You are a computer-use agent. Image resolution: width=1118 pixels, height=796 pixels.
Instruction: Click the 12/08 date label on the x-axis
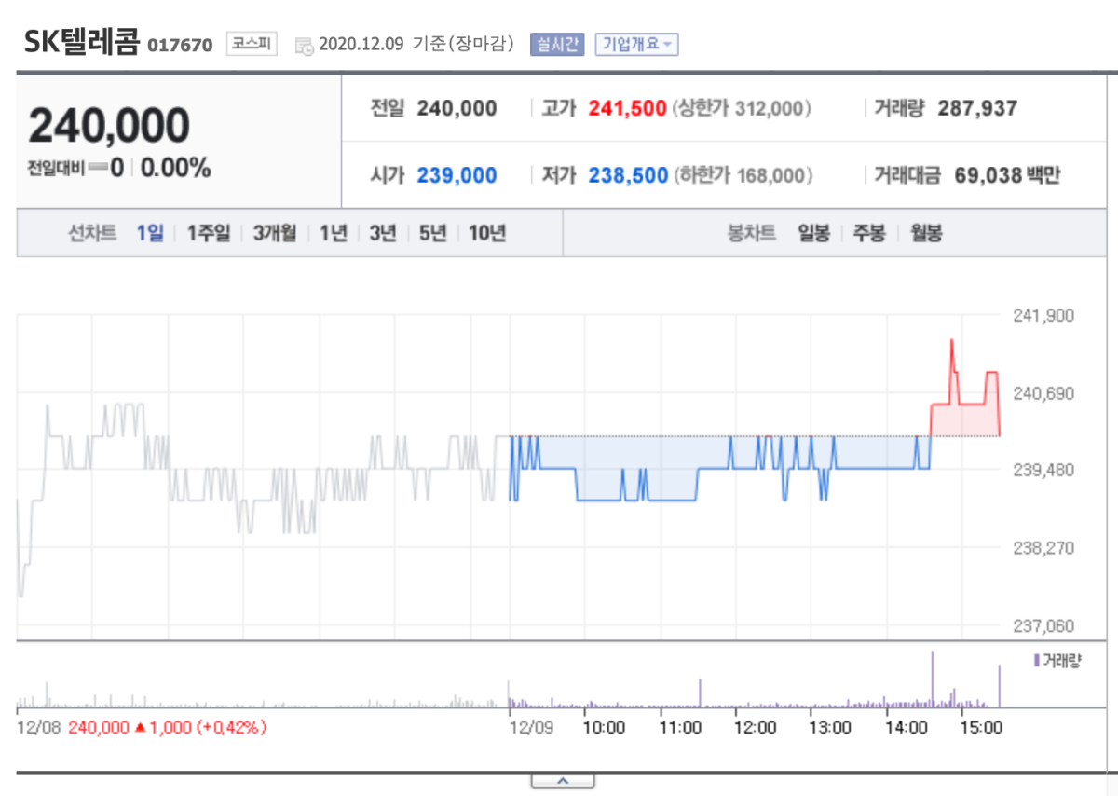pyautogui.click(x=39, y=727)
